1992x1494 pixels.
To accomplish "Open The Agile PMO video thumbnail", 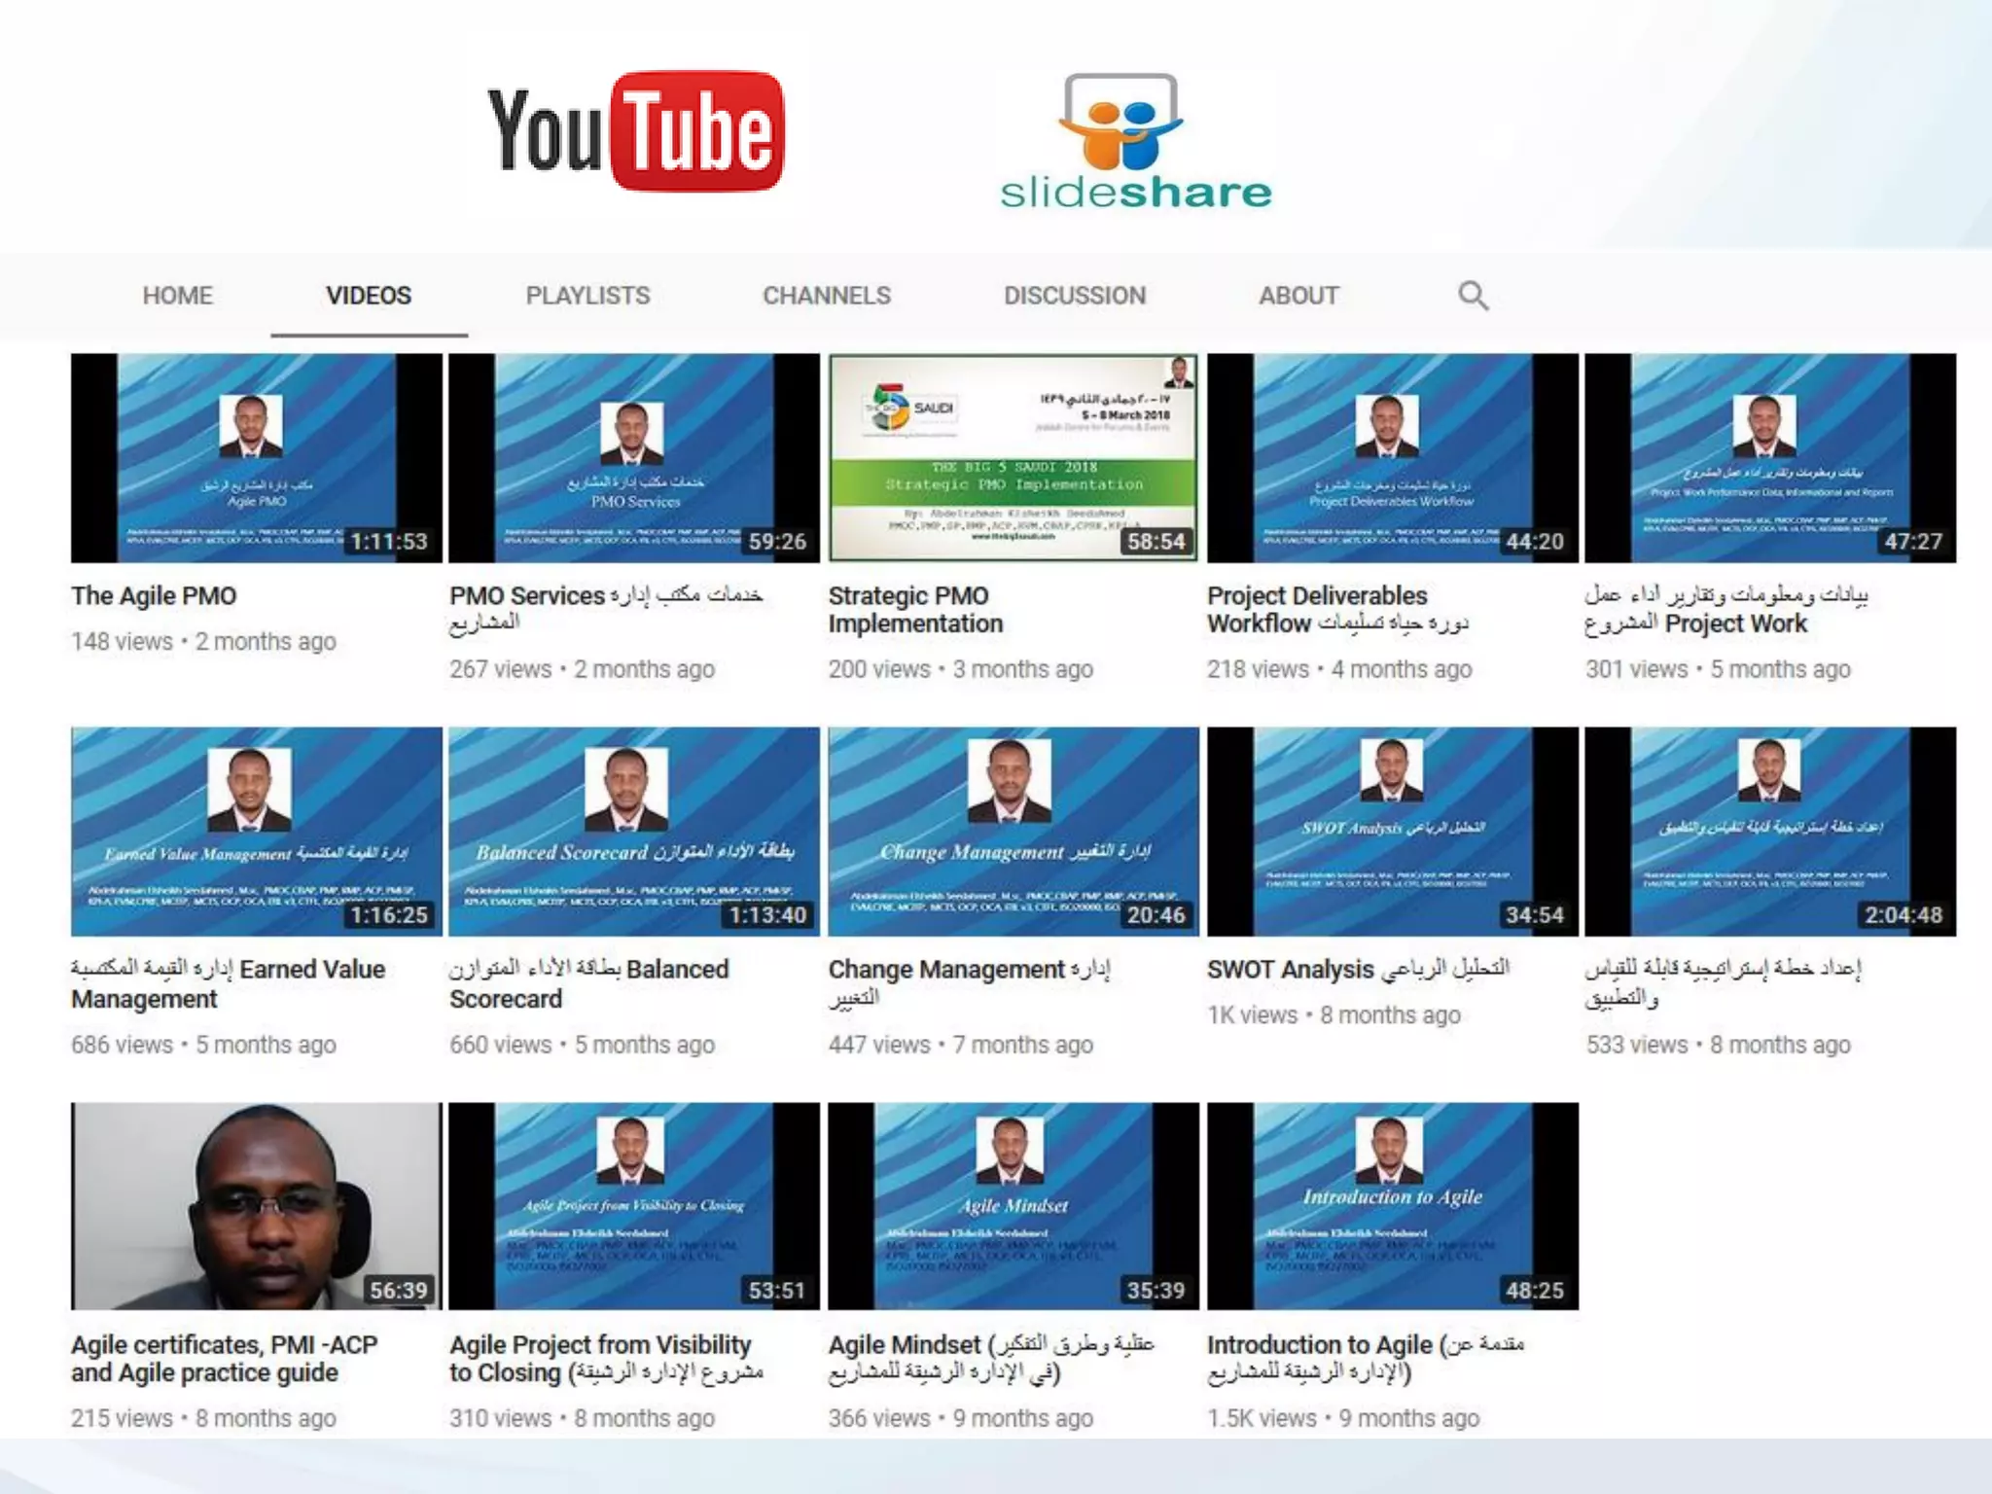I will coord(256,457).
